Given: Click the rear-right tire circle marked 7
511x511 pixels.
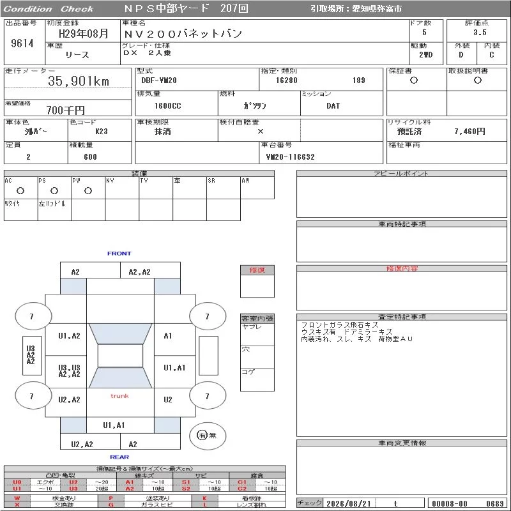Looking at the screenshot, I should tap(208, 396).
